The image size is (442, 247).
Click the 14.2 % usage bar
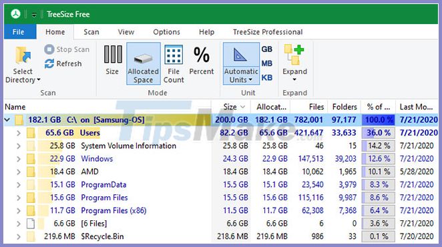[379, 146]
